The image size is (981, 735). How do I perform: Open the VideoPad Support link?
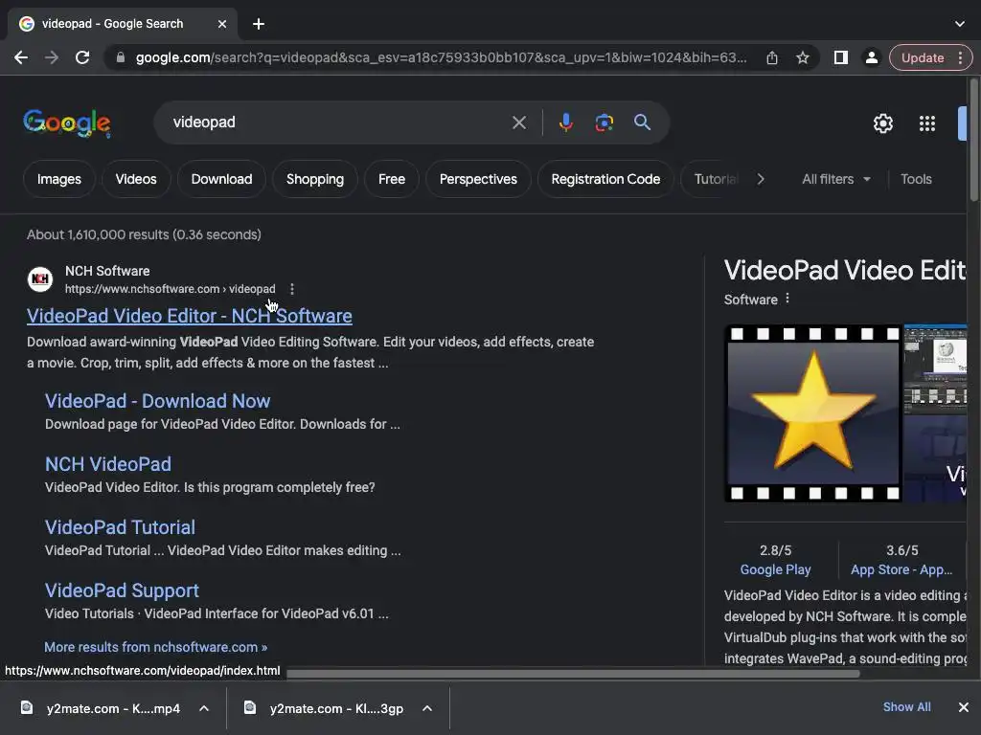click(x=122, y=590)
